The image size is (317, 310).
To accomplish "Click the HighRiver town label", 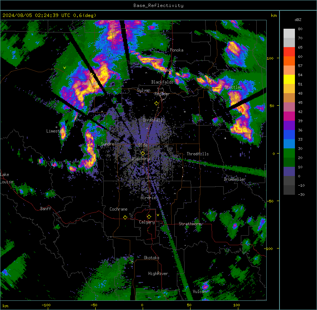I will pos(158,274).
